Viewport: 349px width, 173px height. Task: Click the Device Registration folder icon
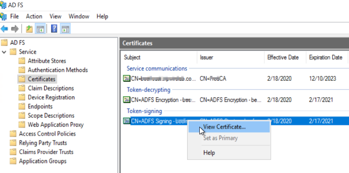(22, 97)
